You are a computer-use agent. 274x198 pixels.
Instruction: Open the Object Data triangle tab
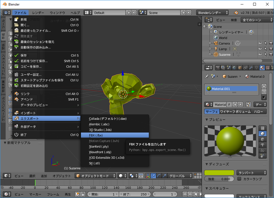click(x=256, y=68)
